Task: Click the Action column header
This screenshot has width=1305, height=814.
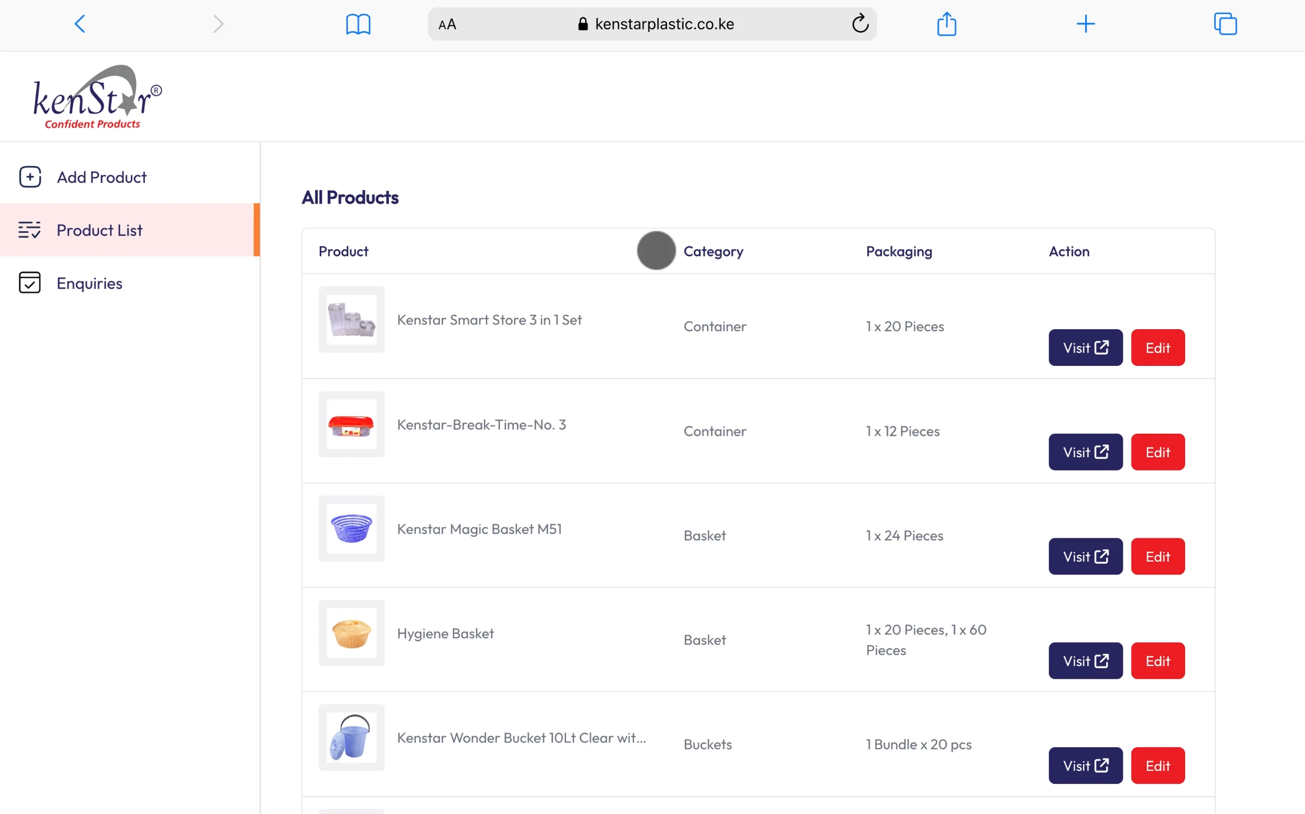Action: pyautogui.click(x=1069, y=252)
